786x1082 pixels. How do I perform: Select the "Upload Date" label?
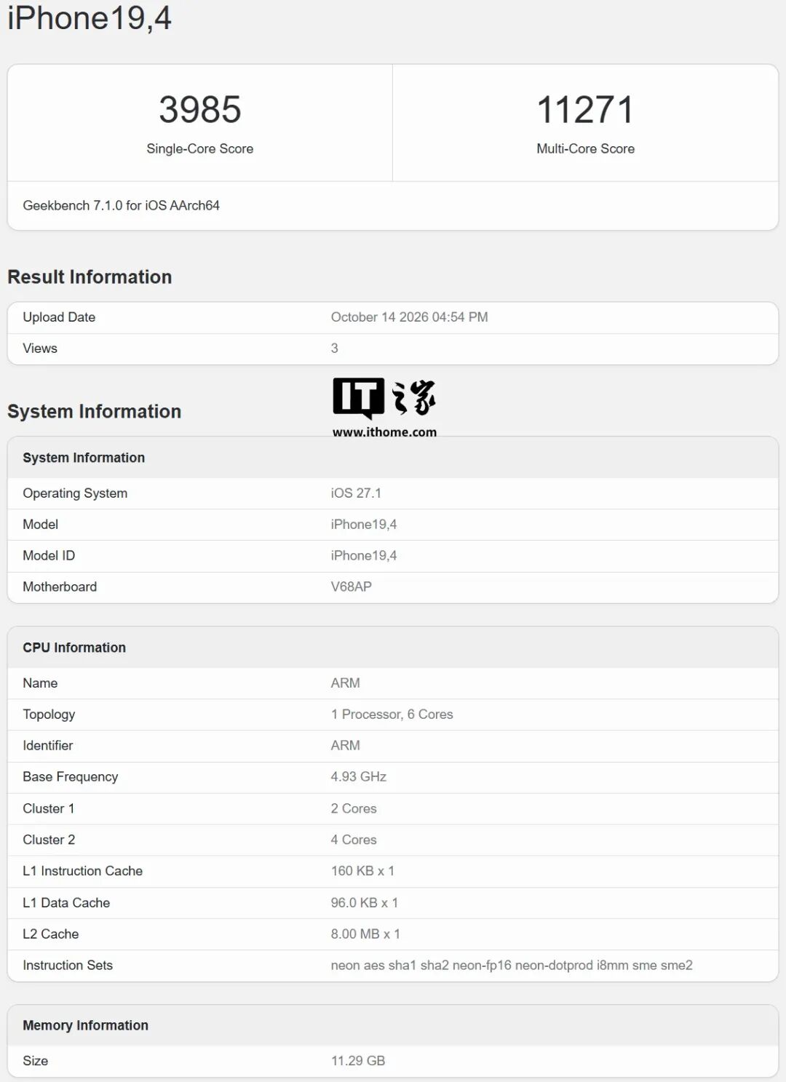point(59,317)
